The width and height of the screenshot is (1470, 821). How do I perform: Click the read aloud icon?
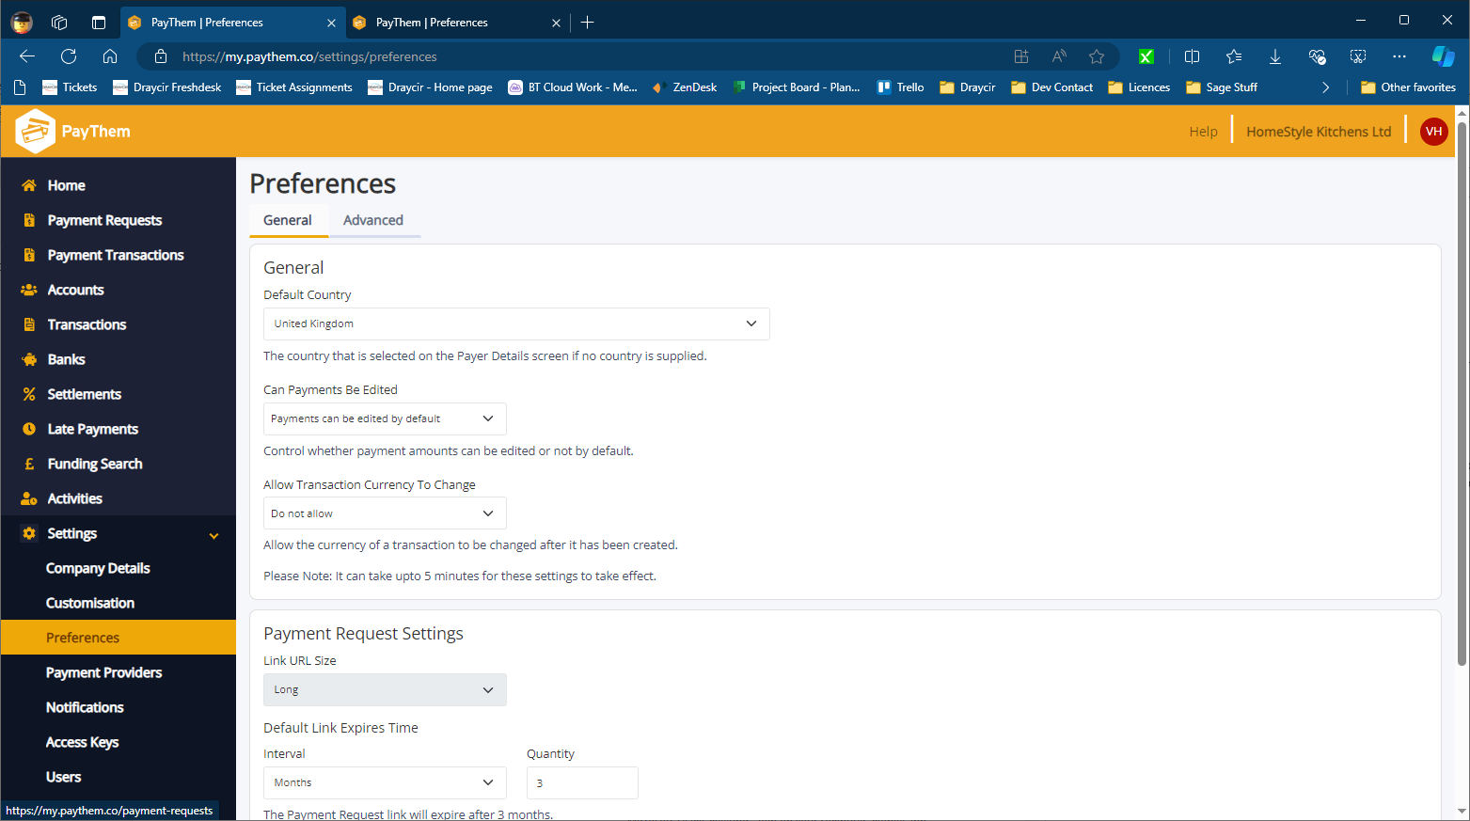coord(1059,56)
